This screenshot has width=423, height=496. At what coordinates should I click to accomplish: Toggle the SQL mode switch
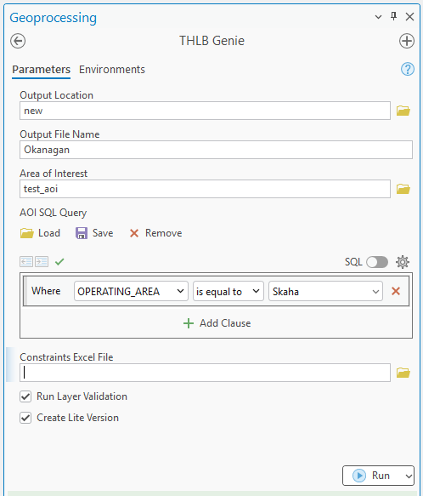pyautogui.click(x=377, y=262)
